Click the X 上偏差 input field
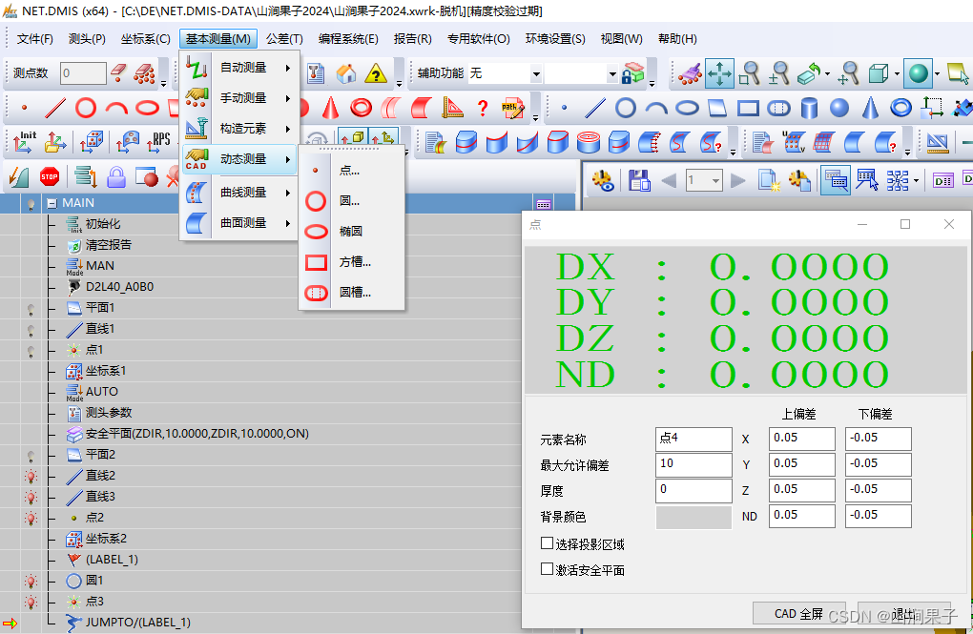Screen dimensions: 973x634 tap(801, 439)
